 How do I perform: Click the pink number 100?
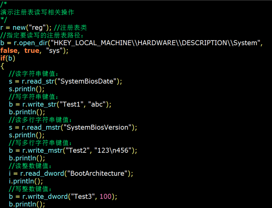[x=105, y=196]
